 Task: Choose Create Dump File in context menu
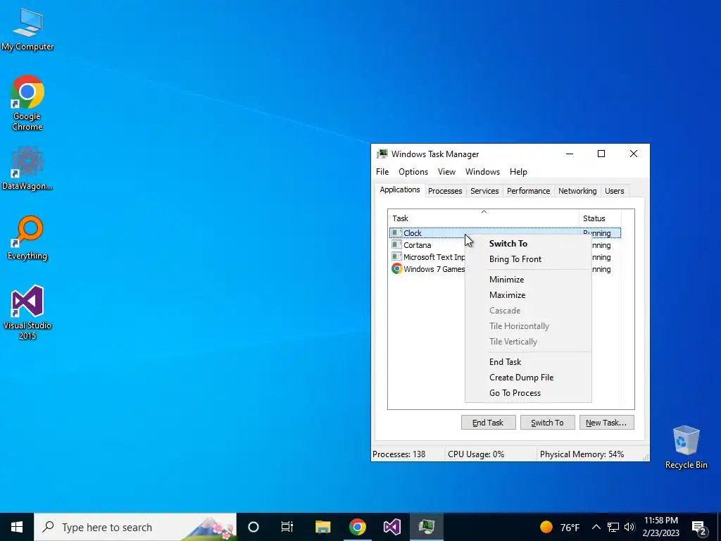528,378
